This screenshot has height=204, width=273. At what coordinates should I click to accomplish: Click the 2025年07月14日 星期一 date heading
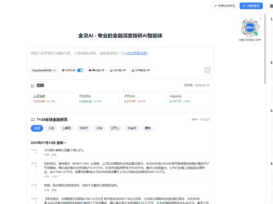[49, 143]
